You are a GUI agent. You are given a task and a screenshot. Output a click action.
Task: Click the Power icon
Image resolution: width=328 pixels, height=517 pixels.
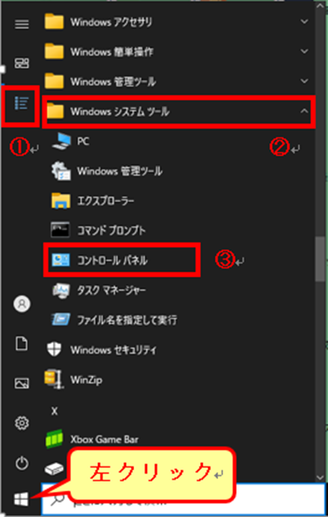[22, 463]
